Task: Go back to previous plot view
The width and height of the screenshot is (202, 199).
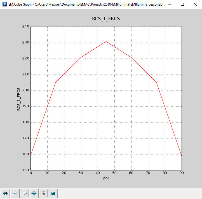Action: (x=15, y=193)
